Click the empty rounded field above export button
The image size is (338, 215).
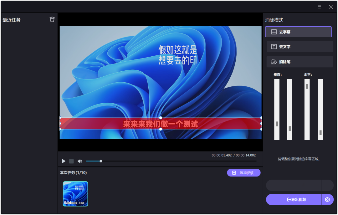coord(300,185)
